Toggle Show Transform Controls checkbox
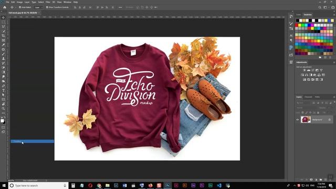 pyautogui.click(x=47, y=7)
